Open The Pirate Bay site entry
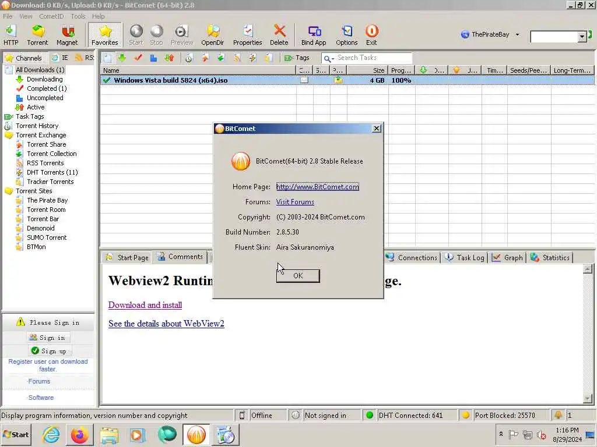This screenshot has height=447, width=597. coord(47,200)
